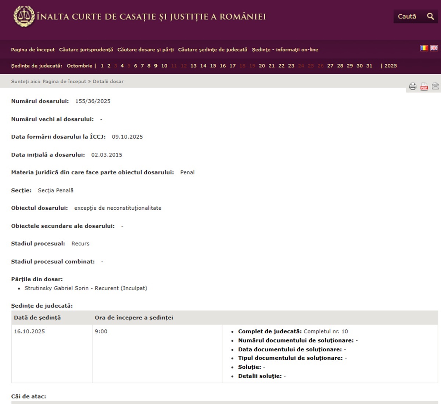
Task: Open Căutare ședințe de judecată
Action: click(213, 50)
